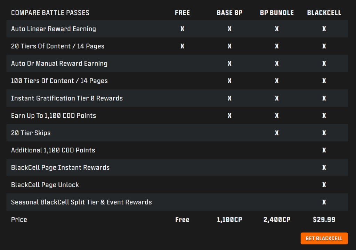Click the 1,100CP price under Base BP
Image resolution: width=356 pixels, height=250 pixels.
(229, 219)
